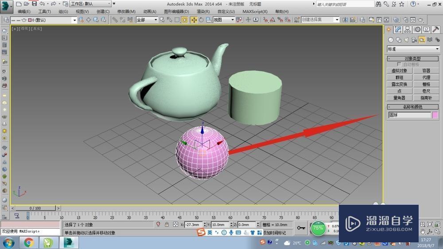Click the Select and Link tool

[x=115, y=20]
